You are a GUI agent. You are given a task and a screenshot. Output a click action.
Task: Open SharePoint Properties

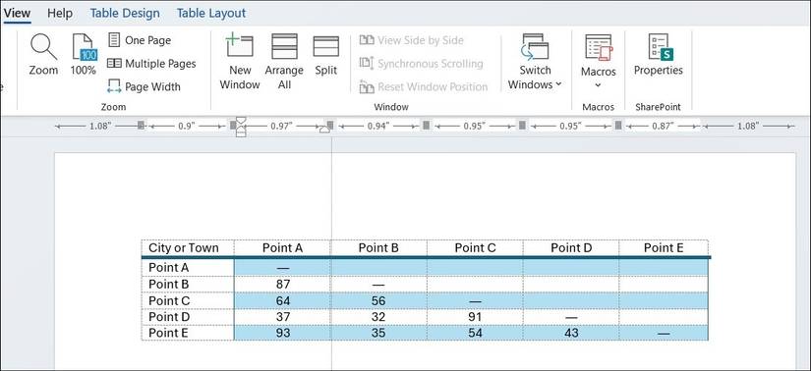coord(659,55)
